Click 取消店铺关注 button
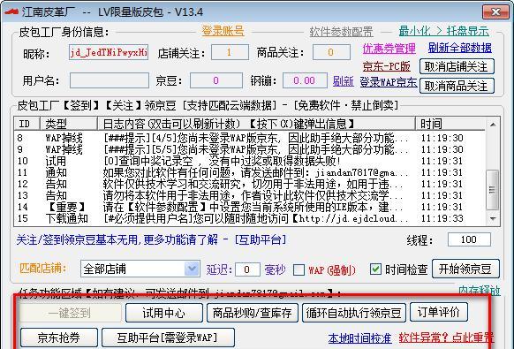514x349 pixels. point(457,67)
